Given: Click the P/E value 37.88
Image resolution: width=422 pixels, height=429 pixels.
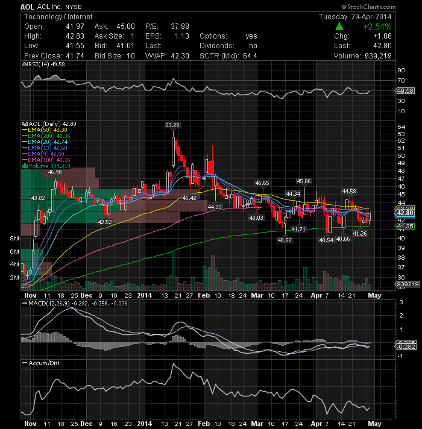Looking at the screenshot, I should coord(180,27).
